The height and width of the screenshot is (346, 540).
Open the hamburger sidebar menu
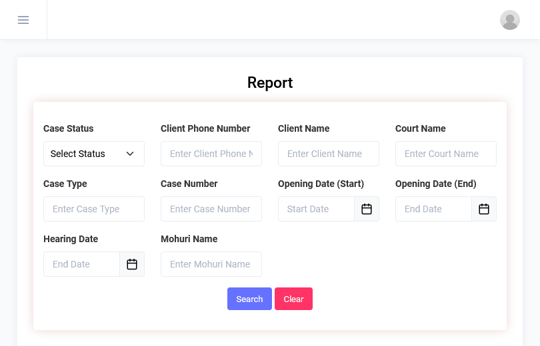pos(23,20)
